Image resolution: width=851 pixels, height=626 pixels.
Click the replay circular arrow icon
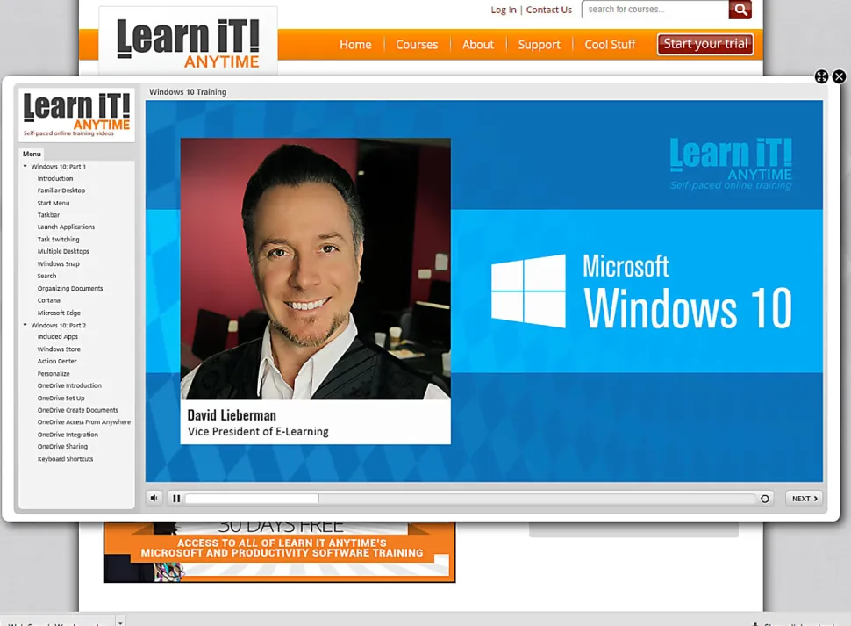765,499
